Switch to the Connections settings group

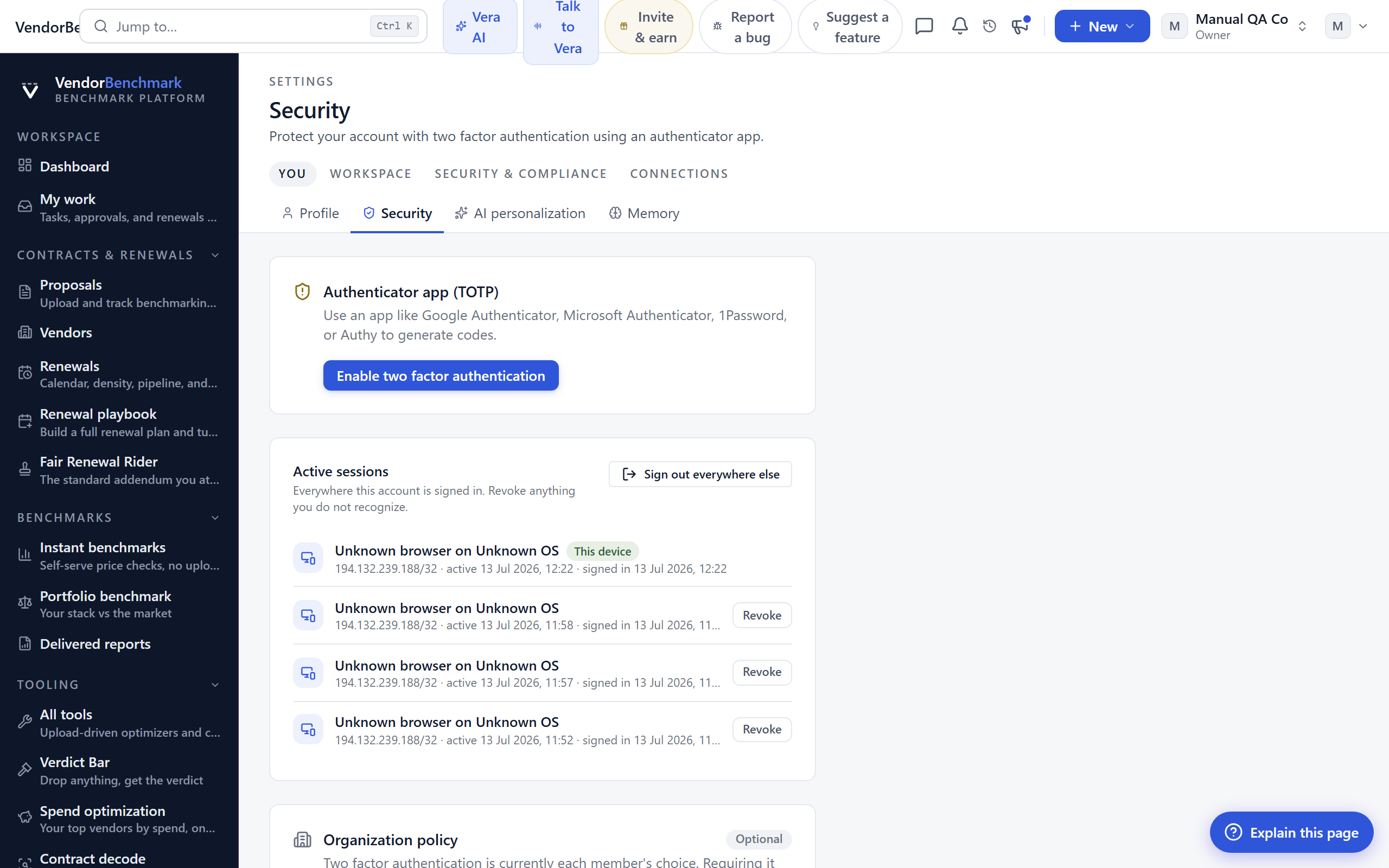679,174
